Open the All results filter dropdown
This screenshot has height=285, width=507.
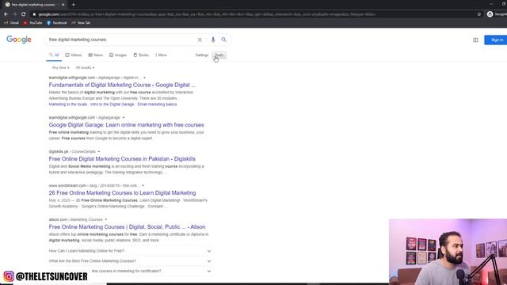pyautogui.click(x=85, y=67)
